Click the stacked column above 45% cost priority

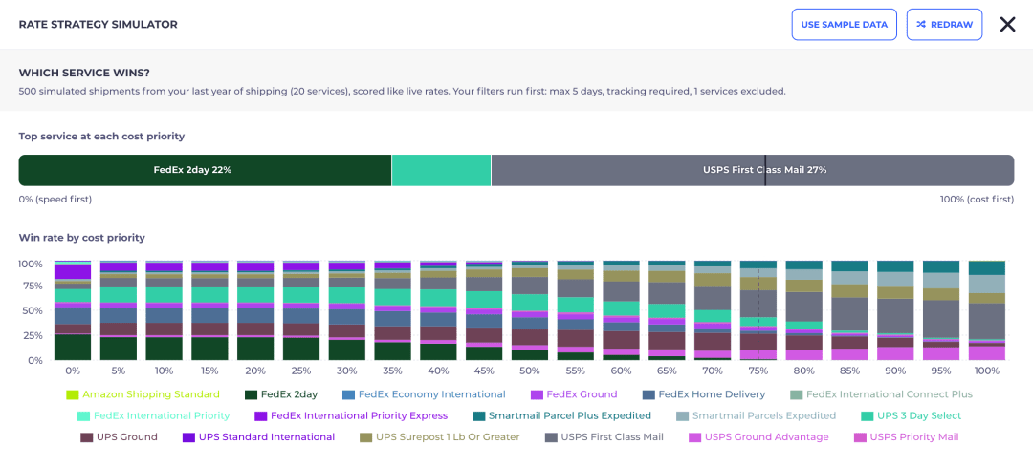click(x=484, y=310)
